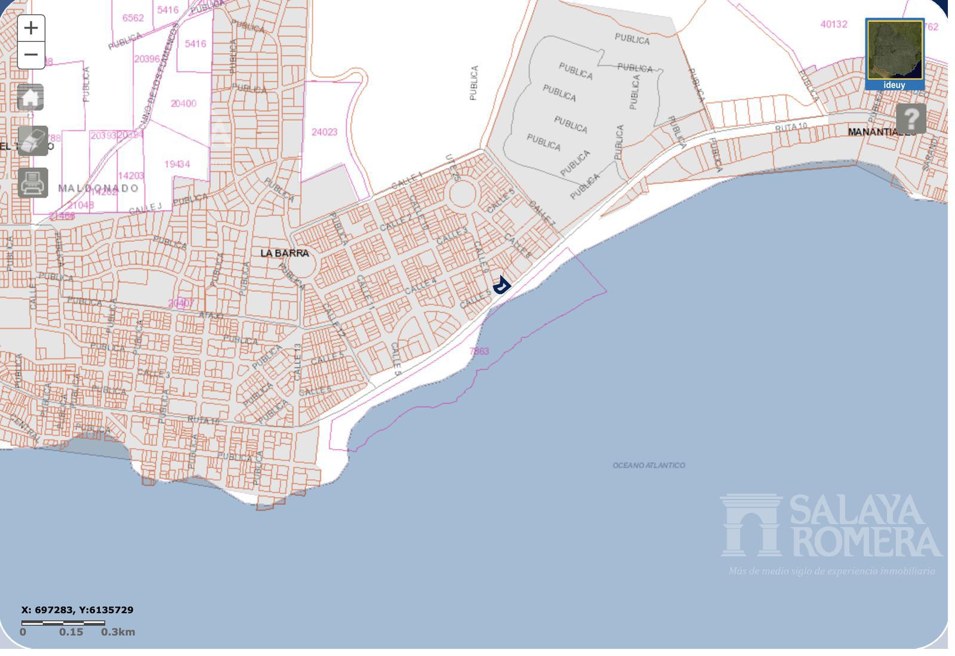Switch to ideuy satellite basemap thumbnail
This screenshot has width=955, height=656.
(x=895, y=54)
